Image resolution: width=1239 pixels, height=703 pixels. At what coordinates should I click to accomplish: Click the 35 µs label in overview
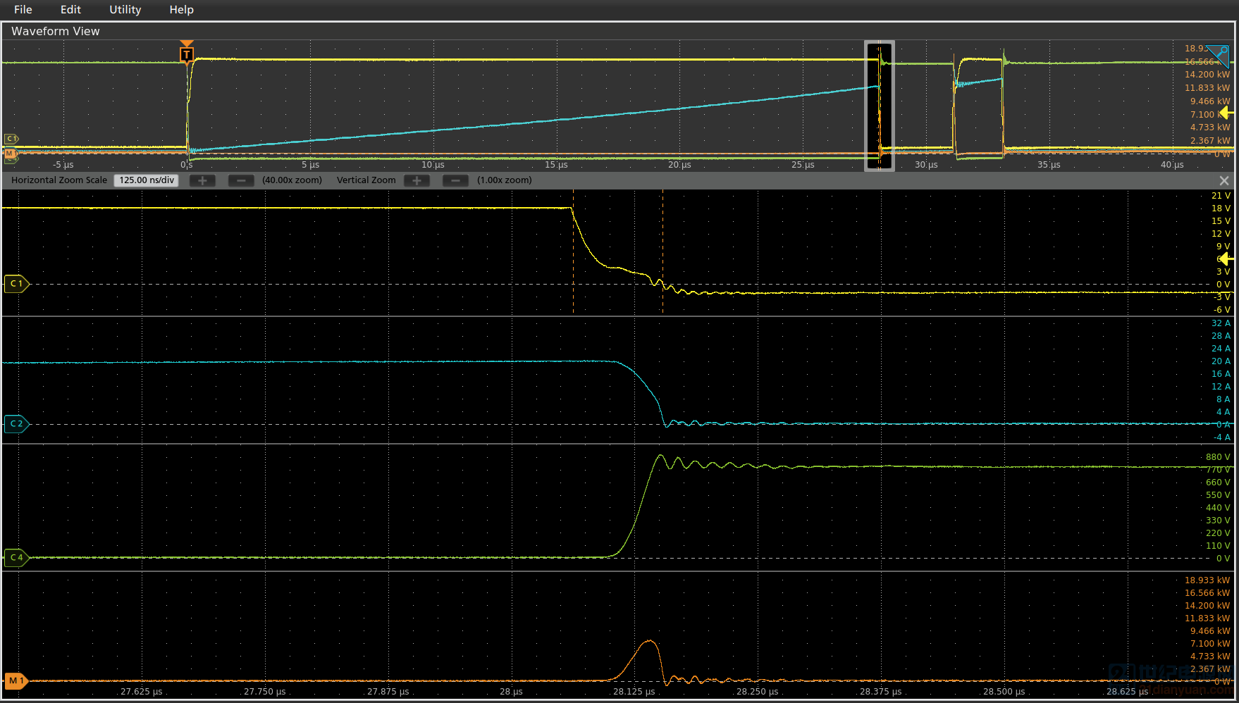click(1049, 165)
